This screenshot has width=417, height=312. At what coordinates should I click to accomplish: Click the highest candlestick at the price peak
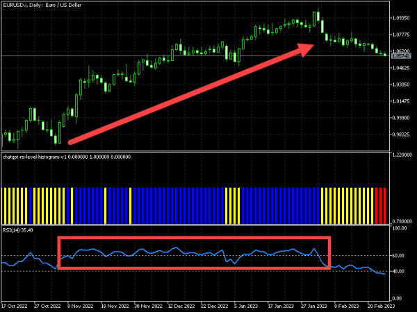tap(318, 17)
